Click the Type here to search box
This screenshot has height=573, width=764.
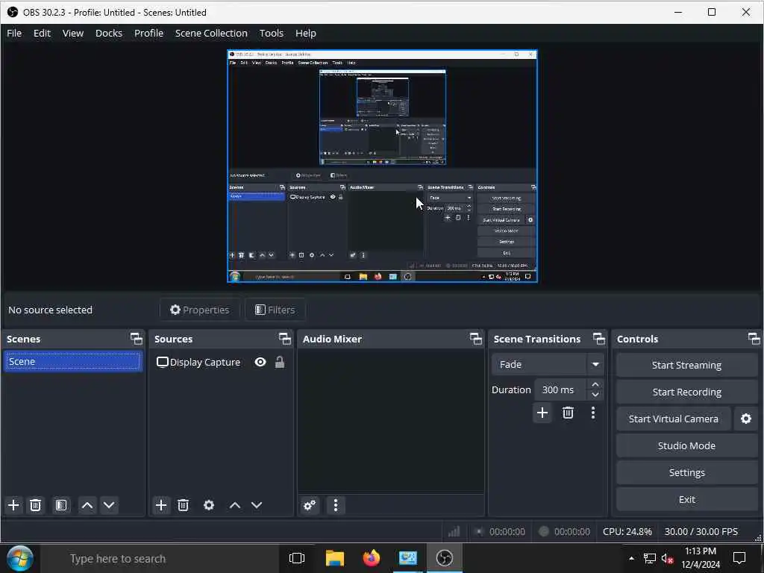tap(158, 558)
